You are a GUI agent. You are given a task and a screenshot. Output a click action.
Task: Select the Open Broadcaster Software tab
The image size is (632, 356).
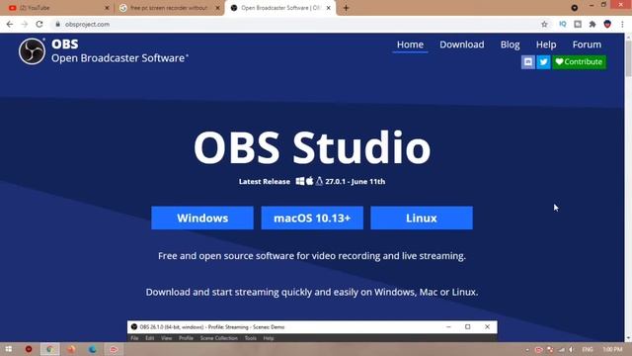pyautogui.click(x=280, y=8)
